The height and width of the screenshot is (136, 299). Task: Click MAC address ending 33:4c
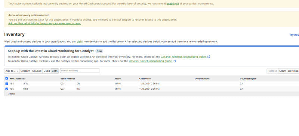coord(19,84)
